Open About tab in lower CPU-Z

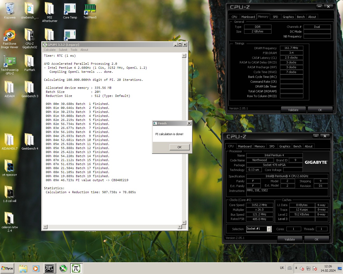[309, 146]
